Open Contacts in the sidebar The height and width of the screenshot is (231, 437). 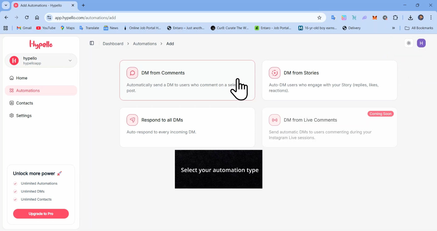tap(24, 103)
